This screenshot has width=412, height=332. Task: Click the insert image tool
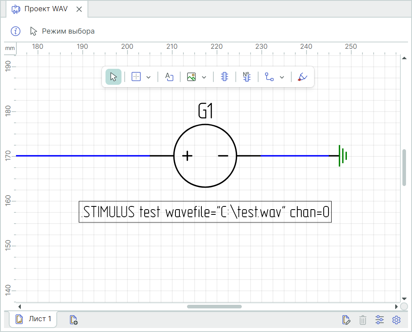pos(191,77)
